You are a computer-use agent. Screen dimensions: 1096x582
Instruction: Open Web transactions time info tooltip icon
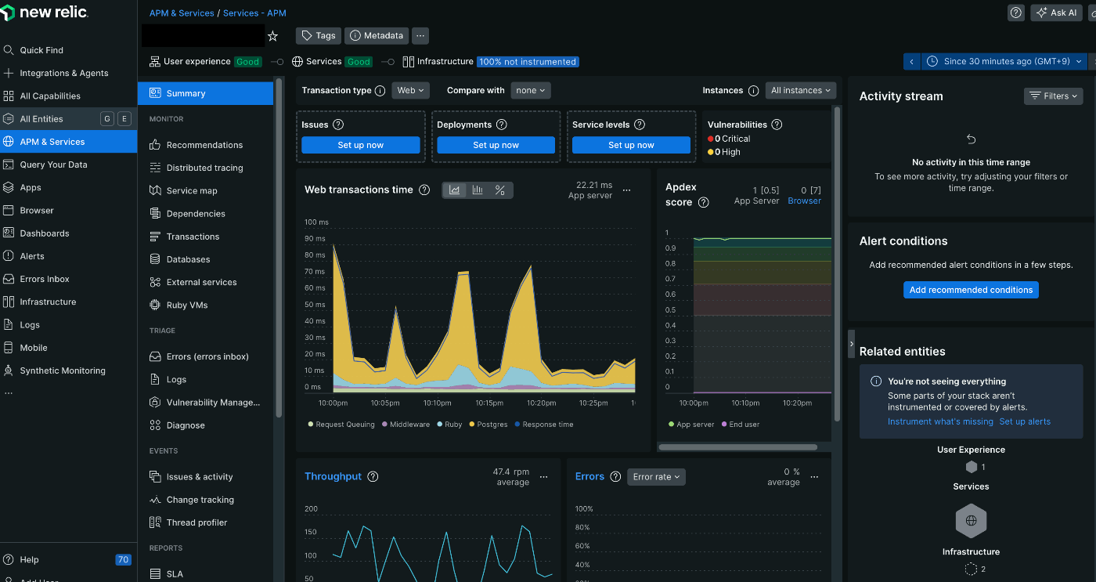[x=424, y=190]
